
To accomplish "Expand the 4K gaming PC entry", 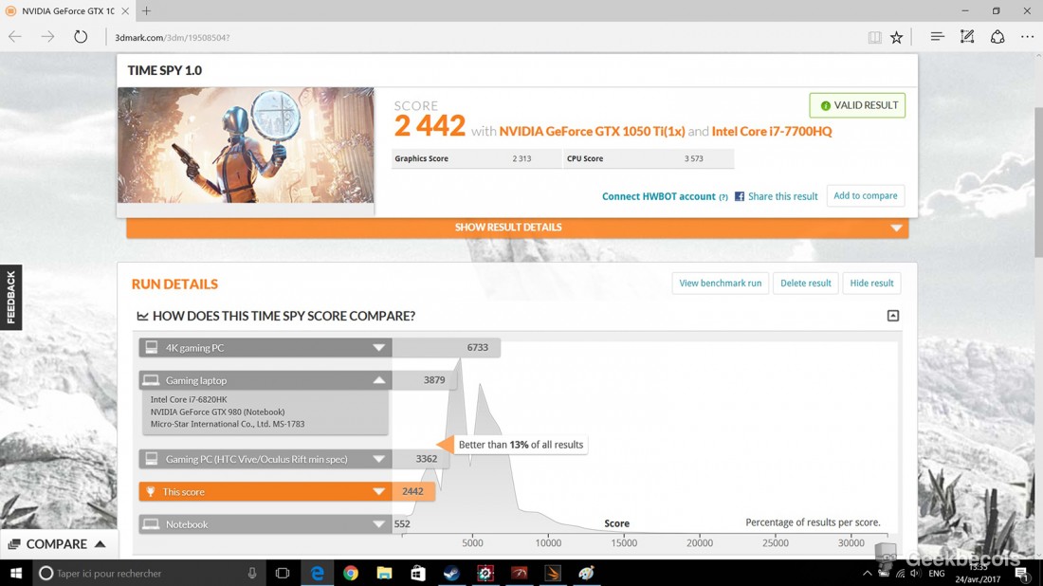I will click(378, 348).
